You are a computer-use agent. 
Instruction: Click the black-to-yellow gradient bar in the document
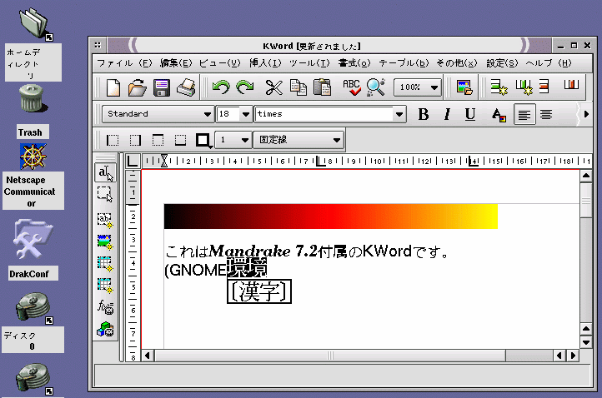[330, 216]
